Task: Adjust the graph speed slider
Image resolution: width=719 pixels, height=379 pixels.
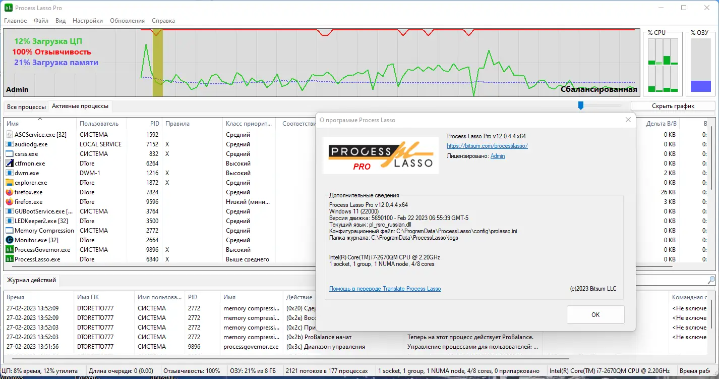Action: [580, 105]
